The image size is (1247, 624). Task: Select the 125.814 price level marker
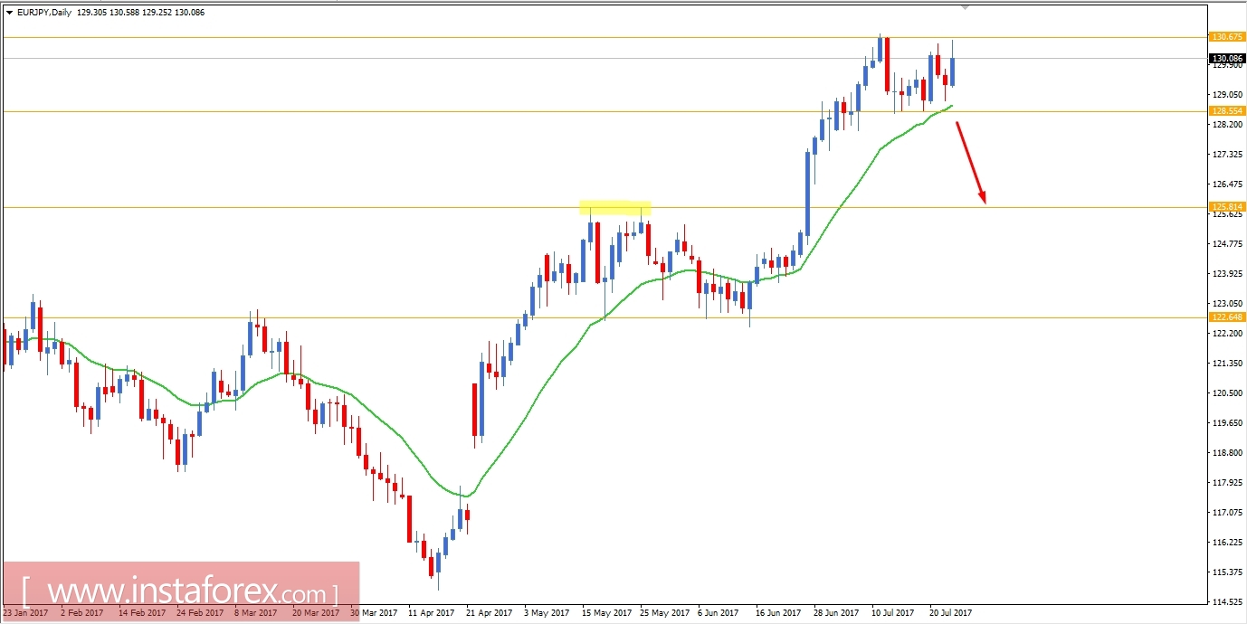tap(1227, 205)
